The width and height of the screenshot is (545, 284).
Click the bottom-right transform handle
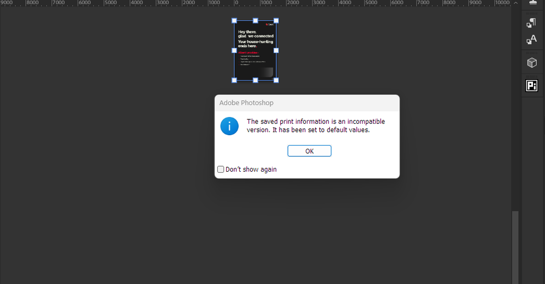point(276,81)
